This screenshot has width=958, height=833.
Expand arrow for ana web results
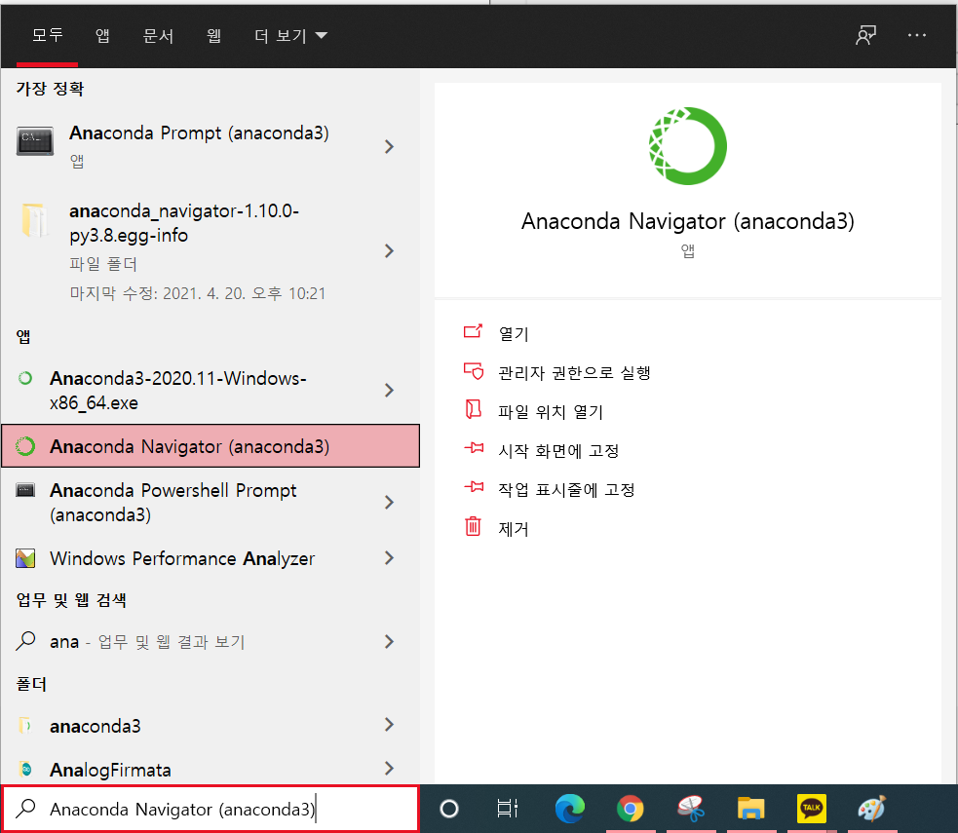[x=389, y=641]
